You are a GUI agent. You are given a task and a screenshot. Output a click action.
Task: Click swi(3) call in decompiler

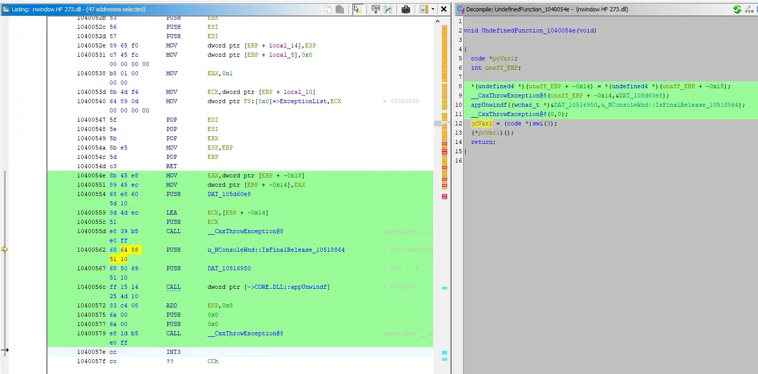[x=544, y=123]
